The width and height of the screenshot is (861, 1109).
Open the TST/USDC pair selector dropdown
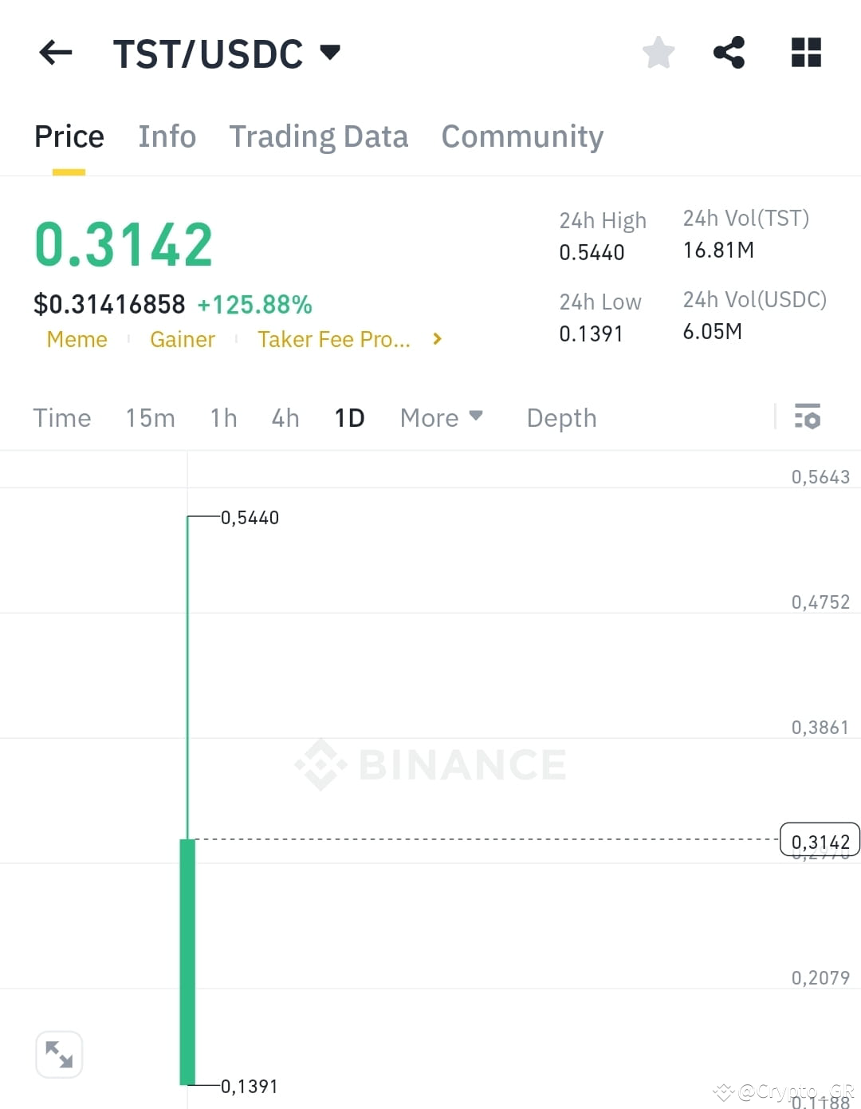click(330, 52)
